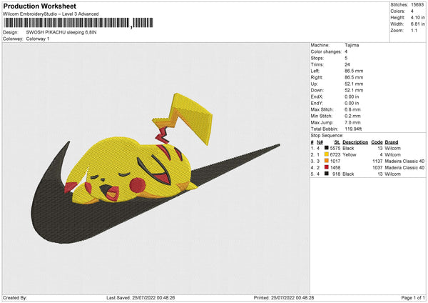Click 'Black' description in the 5575 row

coord(348,148)
